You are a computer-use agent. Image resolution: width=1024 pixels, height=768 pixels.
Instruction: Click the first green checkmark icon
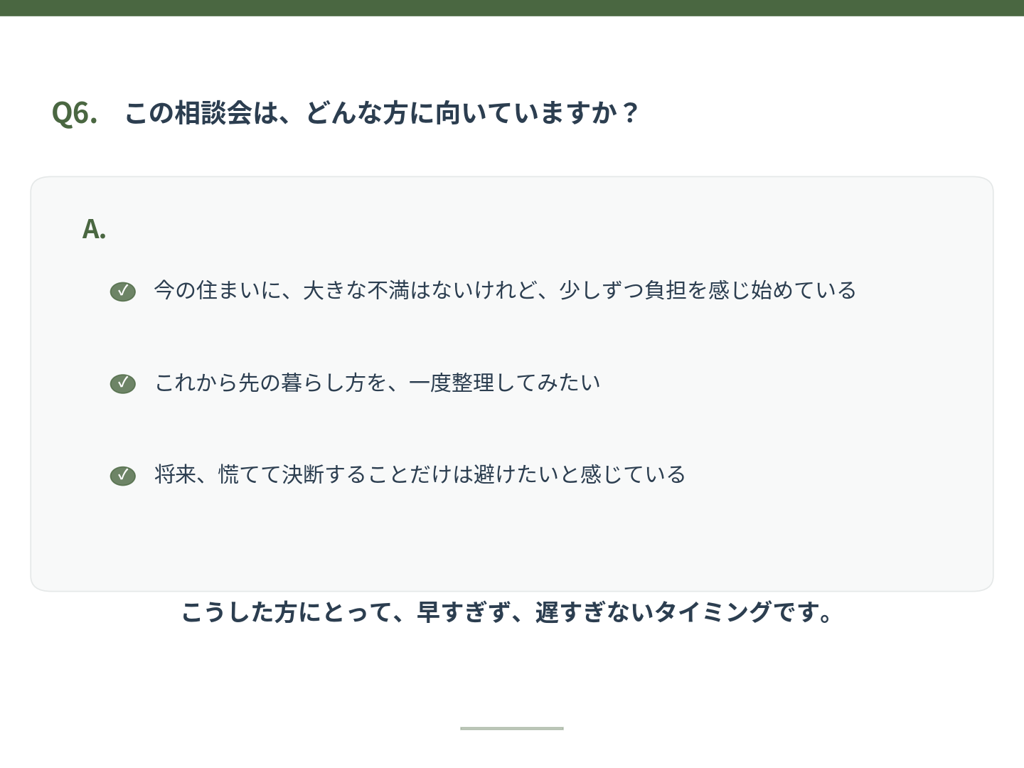(x=122, y=292)
